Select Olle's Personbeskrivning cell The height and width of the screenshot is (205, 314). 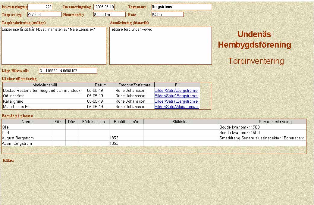(x=262, y=127)
